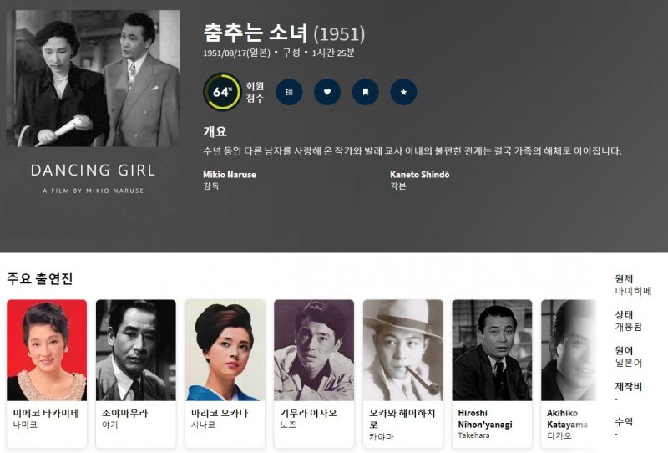668x453 pixels.
Task: Open 미에코 타카미네 cast photo
Action: (x=47, y=350)
